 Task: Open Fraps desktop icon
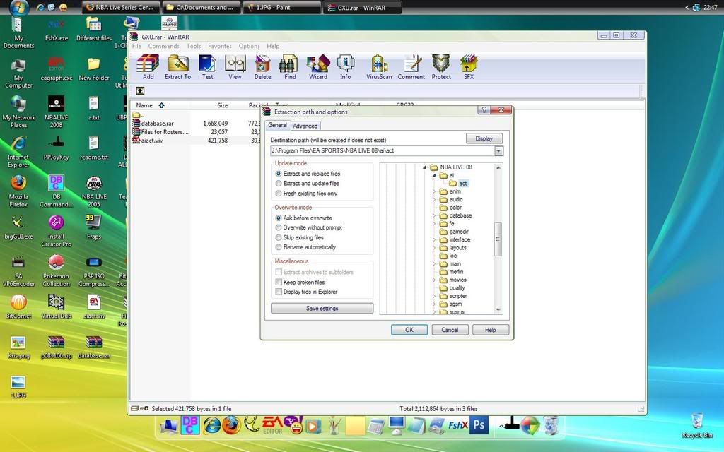tap(94, 227)
